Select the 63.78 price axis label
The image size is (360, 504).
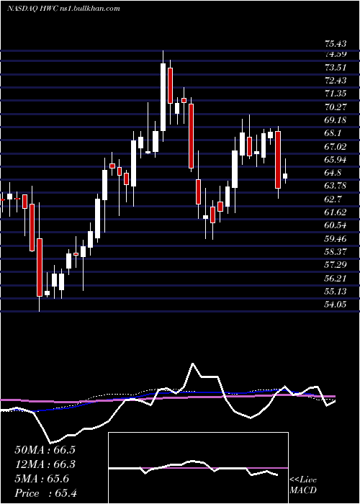pyautogui.click(x=334, y=186)
